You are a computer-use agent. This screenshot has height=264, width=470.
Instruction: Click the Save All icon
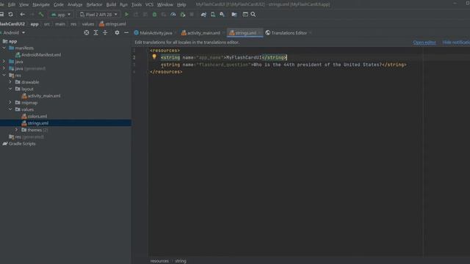[x=1, y=15]
